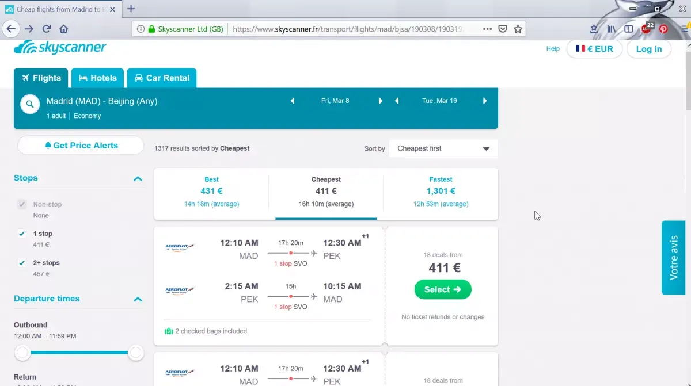Click the Skyscanner logo
Screen dimensions: 691x386
click(60, 48)
